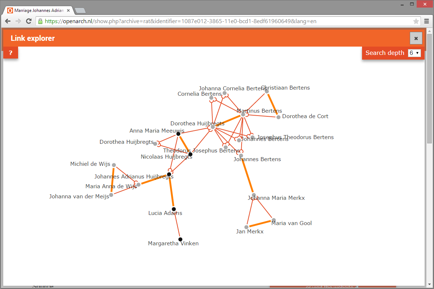This screenshot has width=434, height=289.
Task: Select the Marriage Johannes Adrian browser tab
Action: tap(39, 10)
